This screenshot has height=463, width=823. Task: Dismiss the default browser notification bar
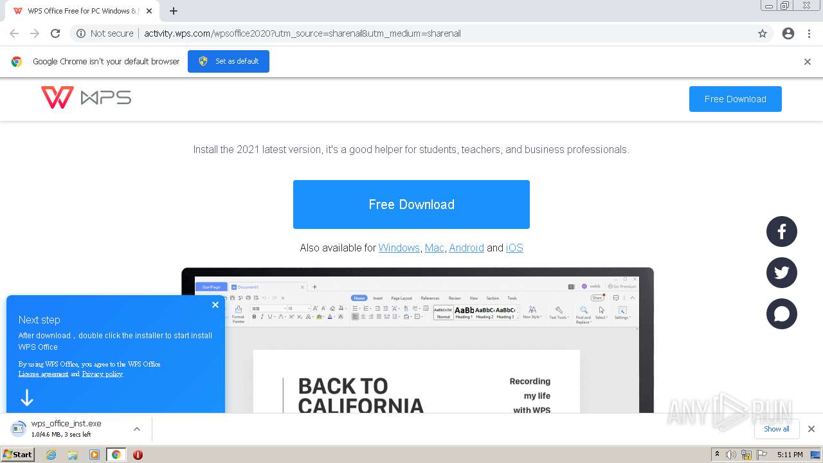807,62
